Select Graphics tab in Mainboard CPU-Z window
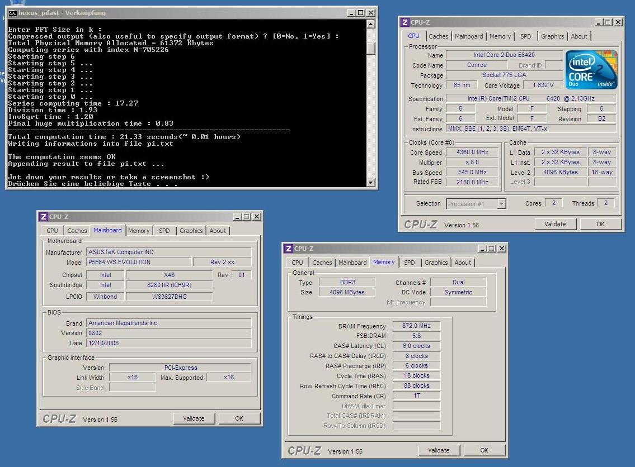 (x=191, y=231)
